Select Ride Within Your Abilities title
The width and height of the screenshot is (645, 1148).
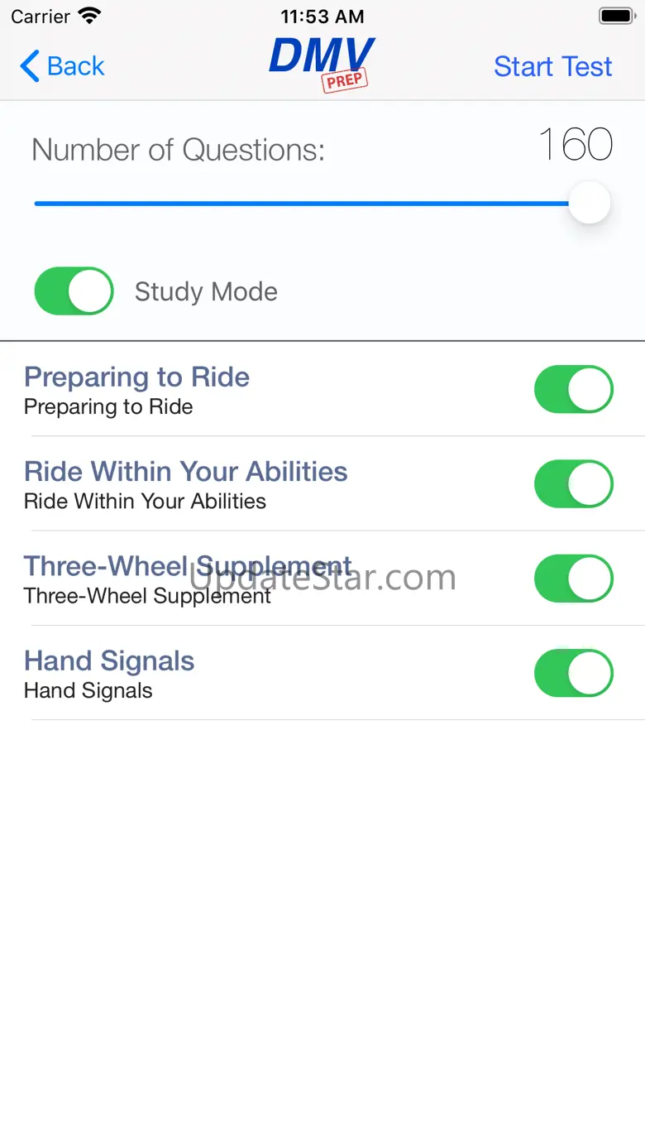(x=185, y=472)
